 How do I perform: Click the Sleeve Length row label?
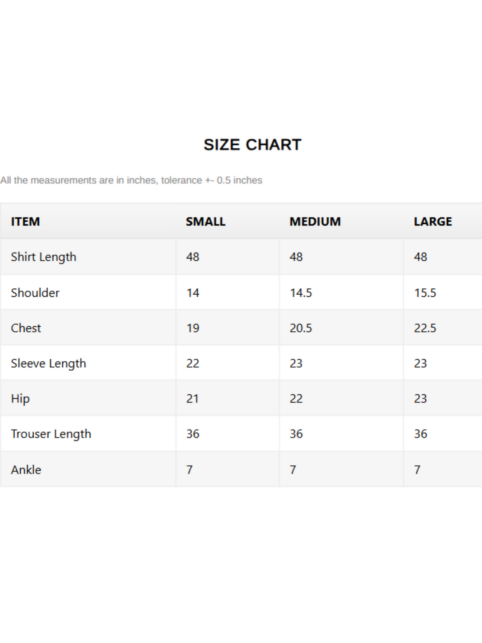pos(48,363)
